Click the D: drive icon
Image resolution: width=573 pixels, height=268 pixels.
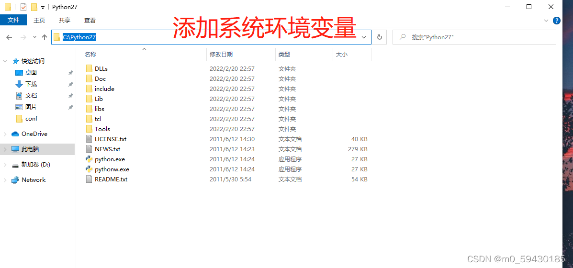click(x=15, y=165)
